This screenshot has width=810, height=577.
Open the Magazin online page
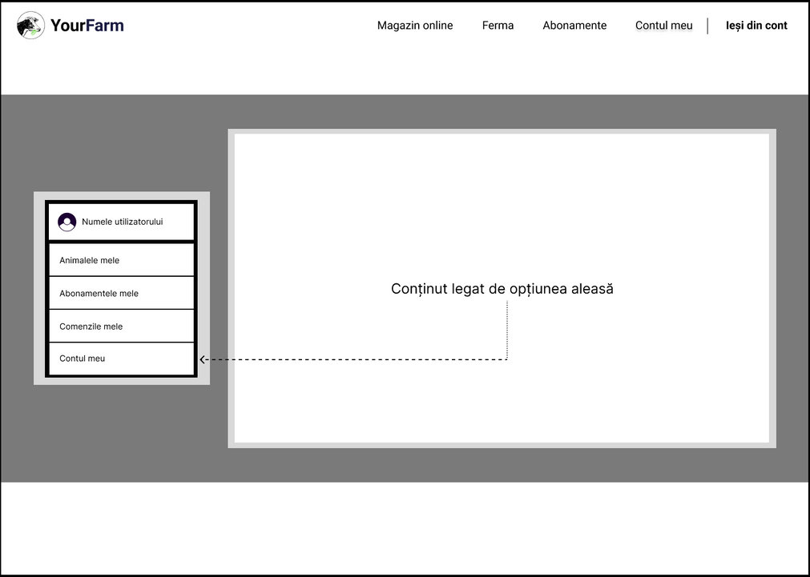(x=415, y=26)
